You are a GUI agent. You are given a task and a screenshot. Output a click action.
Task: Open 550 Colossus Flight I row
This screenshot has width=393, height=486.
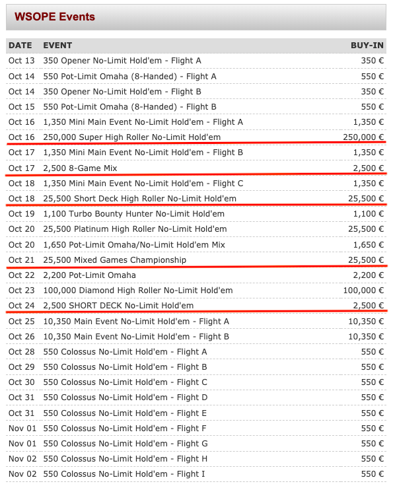(x=196, y=473)
